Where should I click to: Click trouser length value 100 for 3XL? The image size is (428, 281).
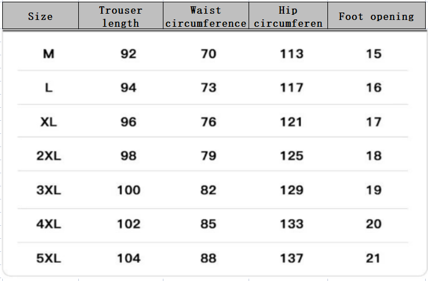point(129,190)
